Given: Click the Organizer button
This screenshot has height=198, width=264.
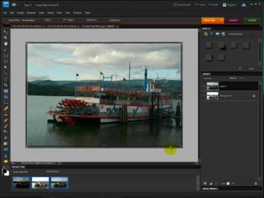Looking at the screenshot, I should 230,5.
